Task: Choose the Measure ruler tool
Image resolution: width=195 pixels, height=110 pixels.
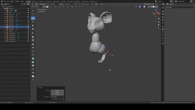Action: point(33,37)
